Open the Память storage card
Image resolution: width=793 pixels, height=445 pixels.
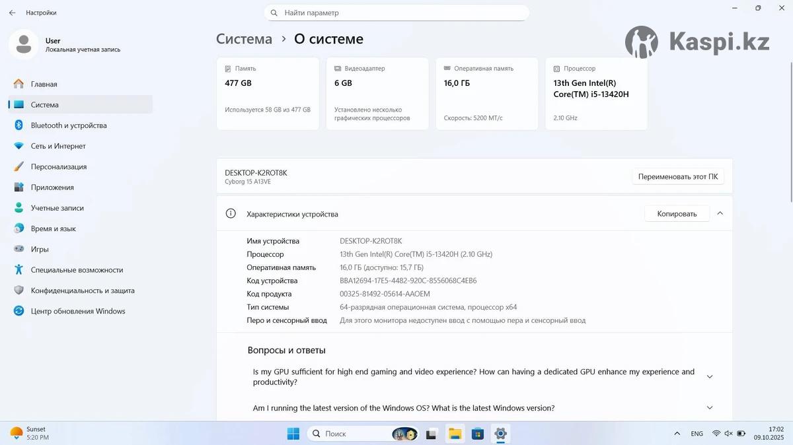[x=268, y=93]
